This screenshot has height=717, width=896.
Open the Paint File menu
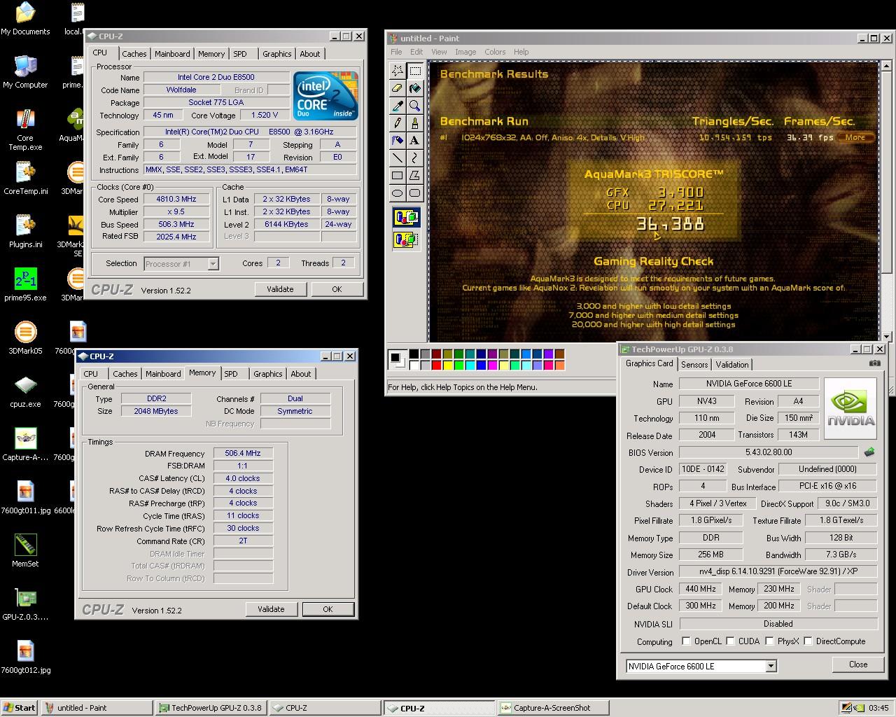(x=396, y=52)
